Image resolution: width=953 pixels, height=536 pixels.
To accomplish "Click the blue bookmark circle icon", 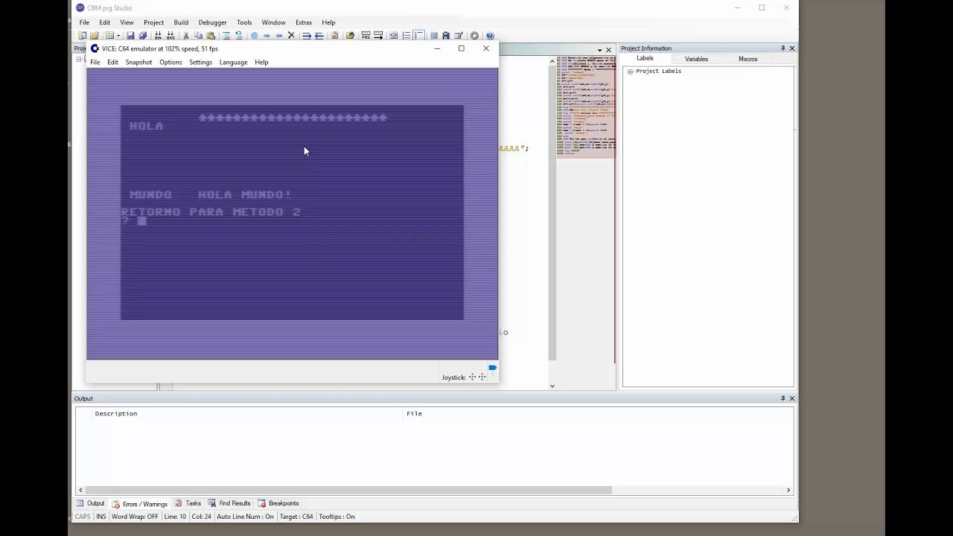I will pyautogui.click(x=255, y=36).
